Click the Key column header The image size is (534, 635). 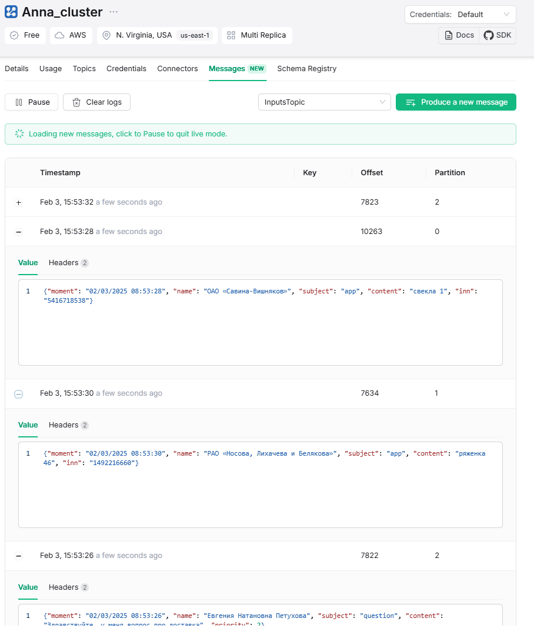point(309,172)
